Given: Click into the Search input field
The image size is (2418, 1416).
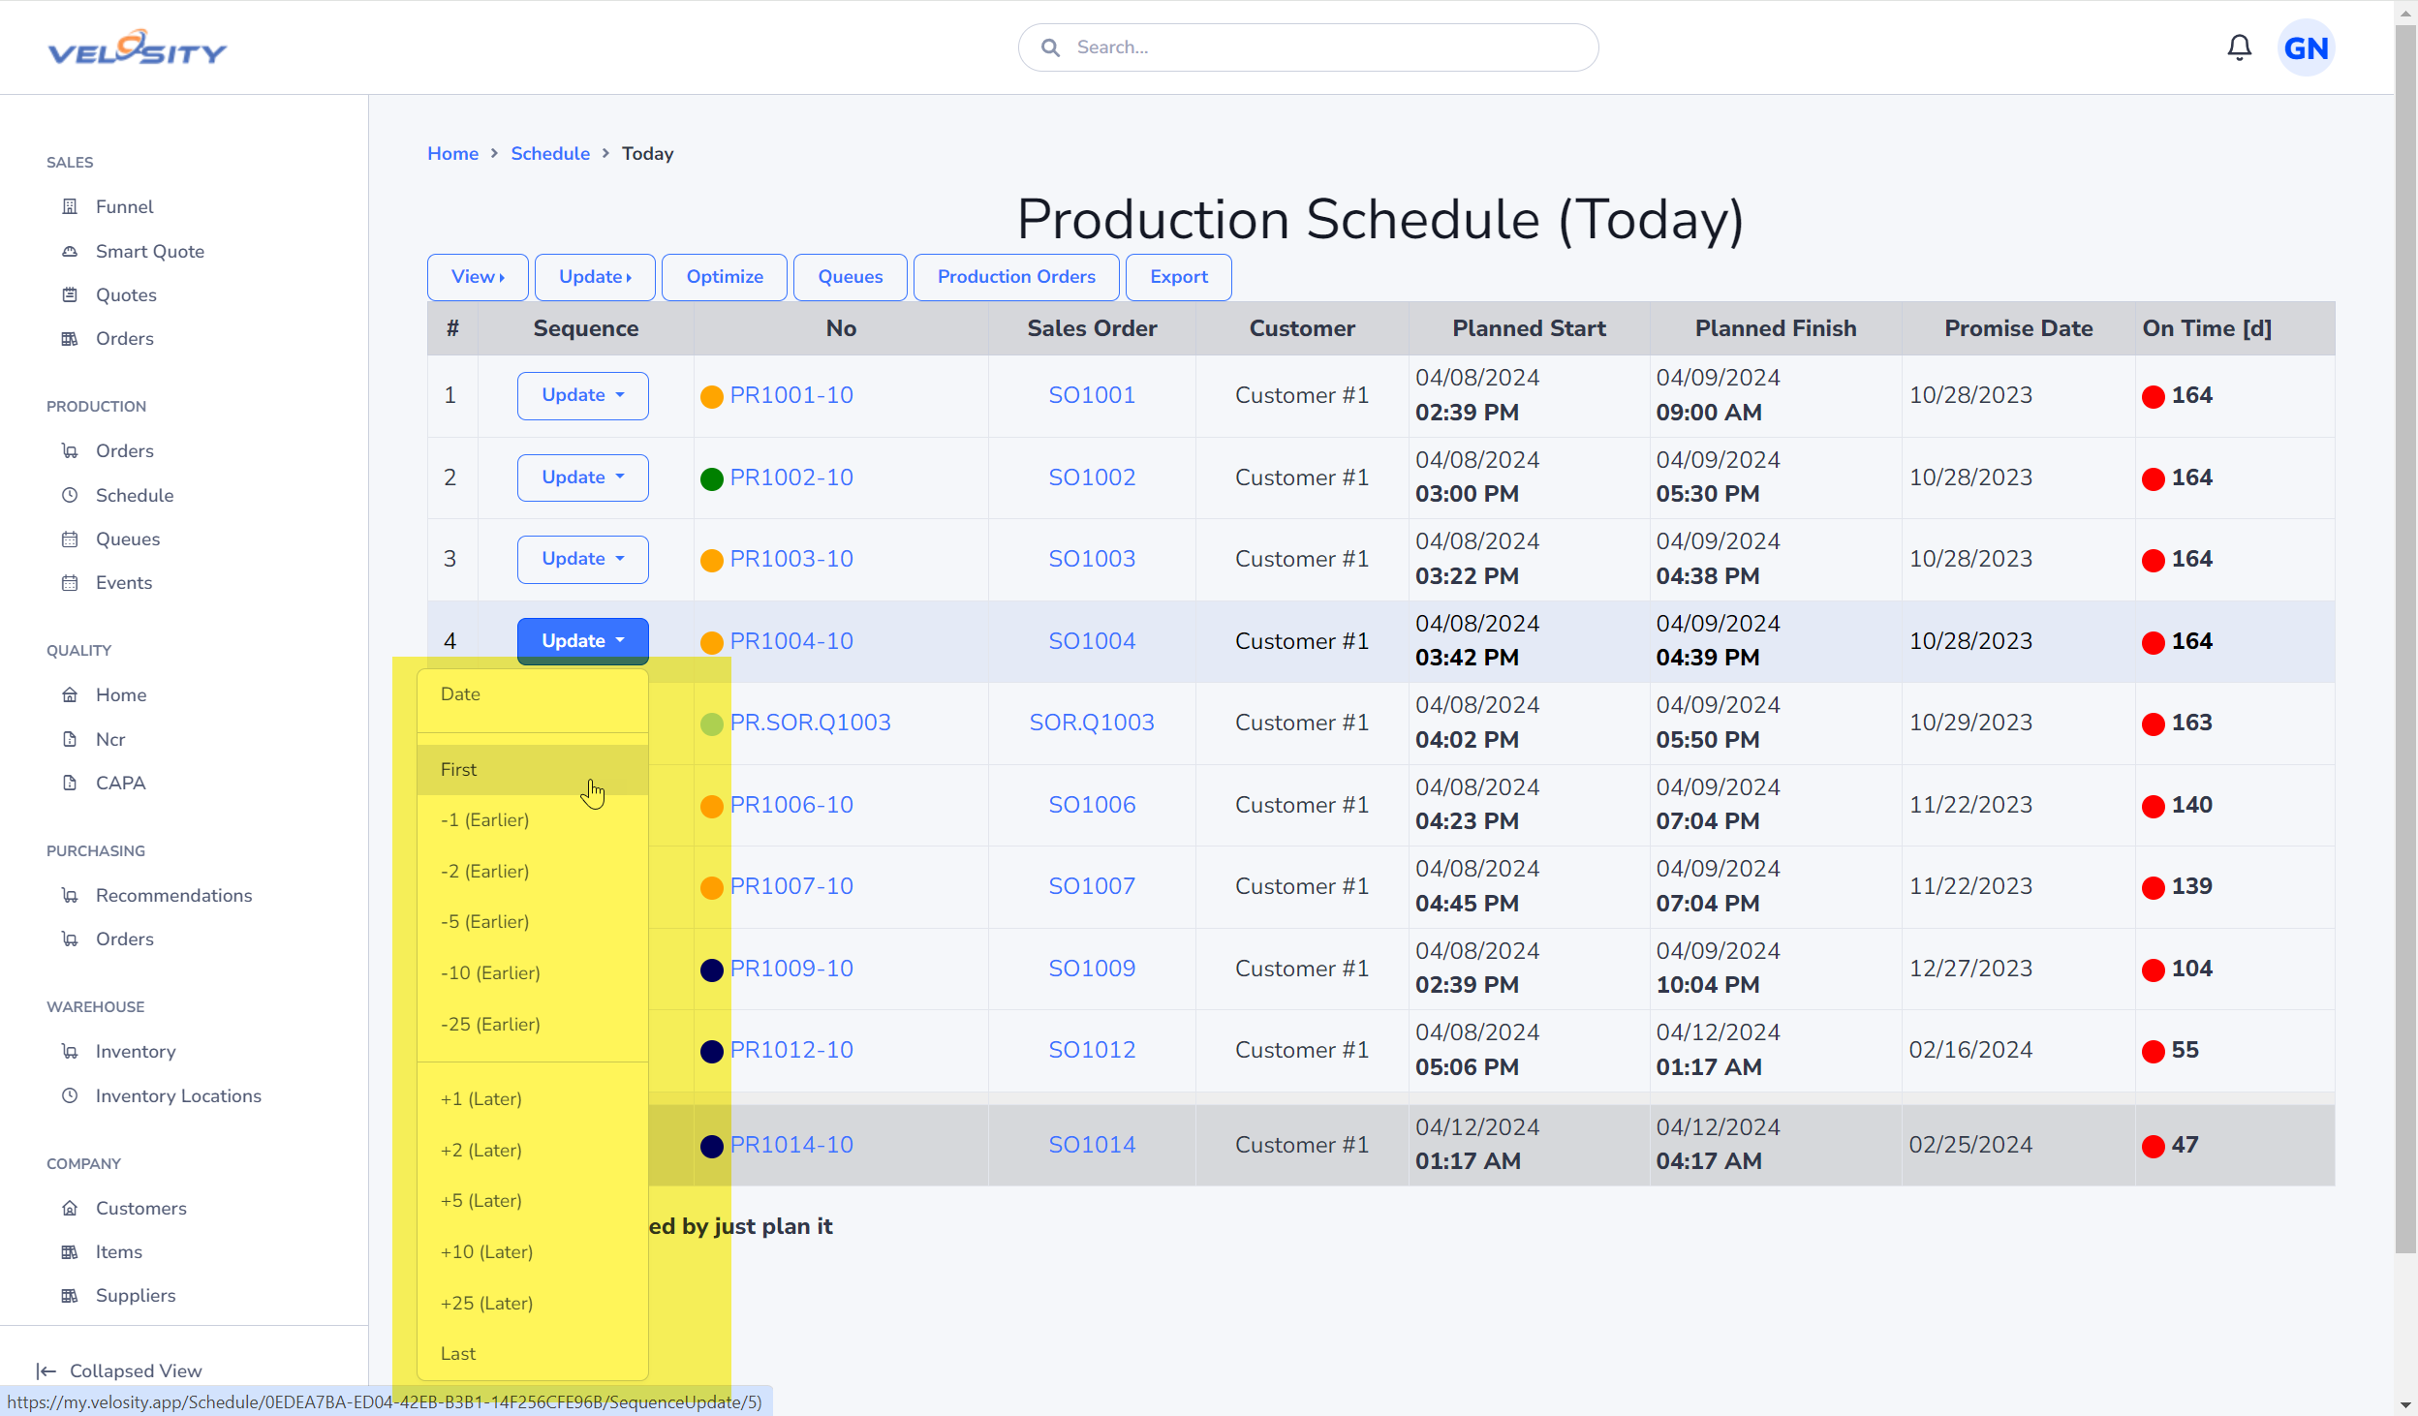Looking at the screenshot, I should (1308, 47).
